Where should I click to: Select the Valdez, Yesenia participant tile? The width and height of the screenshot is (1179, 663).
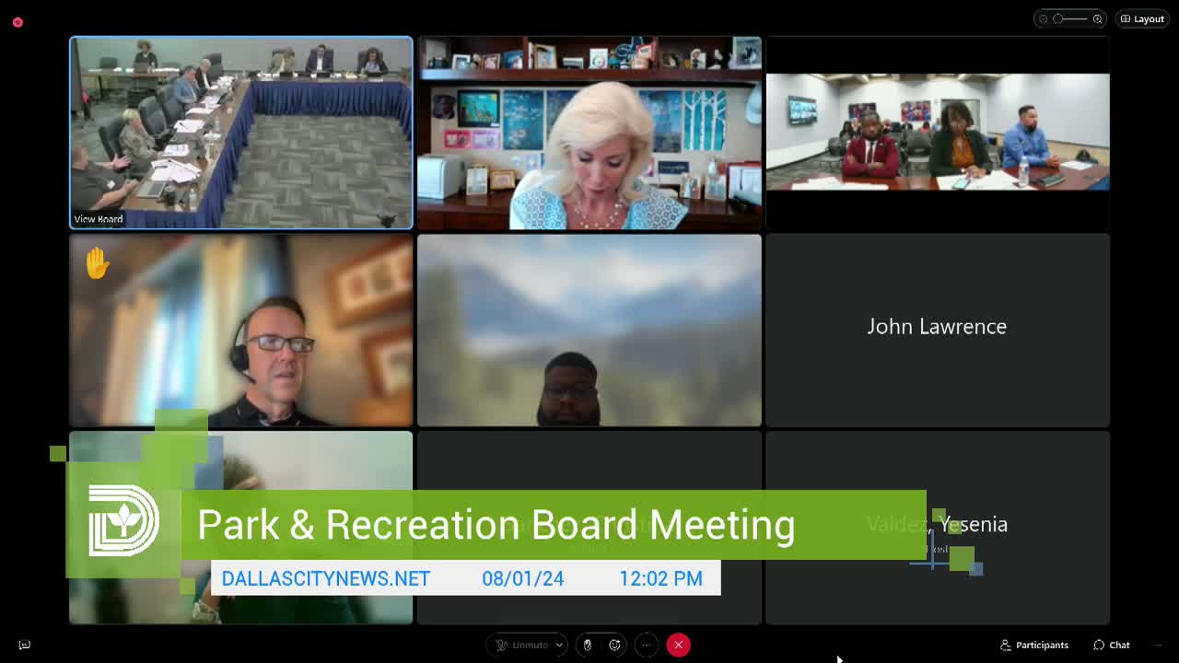[x=938, y=528]
